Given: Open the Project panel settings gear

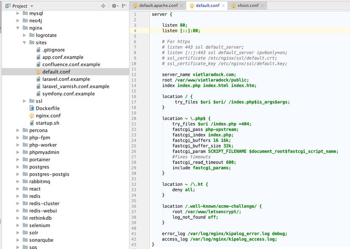Looking at the screenshot, I should click(x=114, y=6).
